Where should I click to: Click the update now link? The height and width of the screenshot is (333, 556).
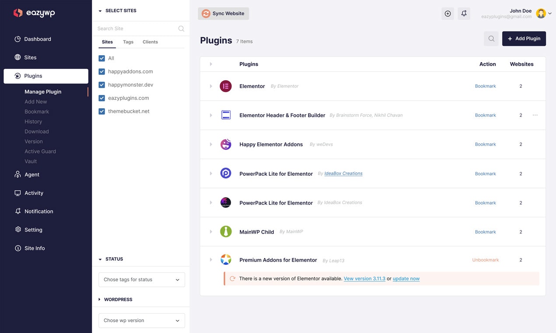tap(406, 279)
